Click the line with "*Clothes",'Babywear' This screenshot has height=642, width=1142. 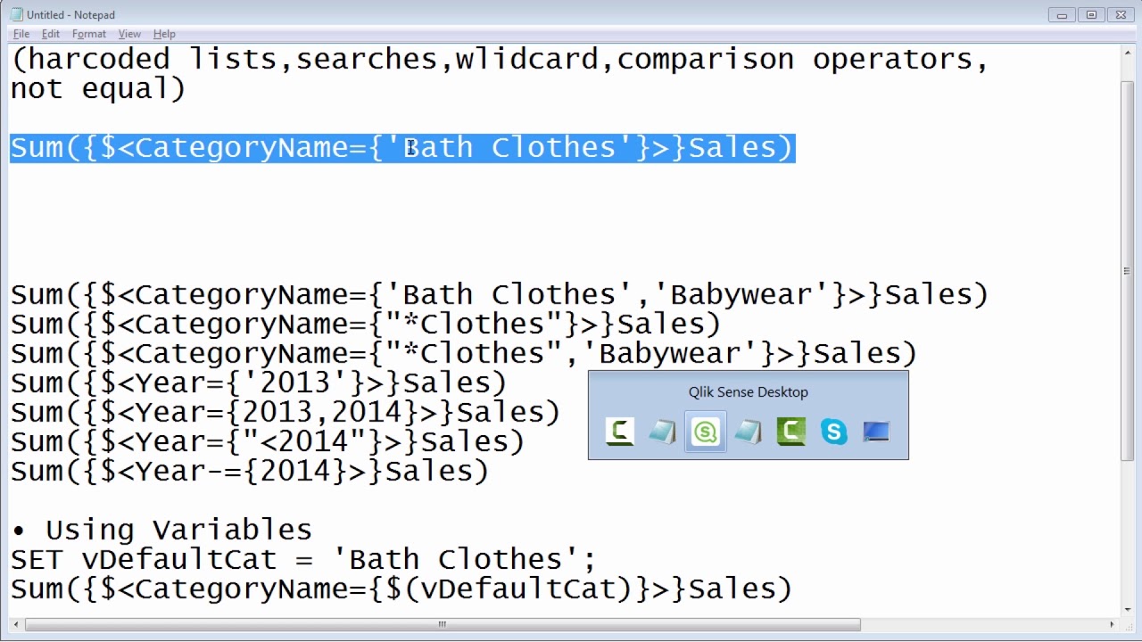coord(464,353)
